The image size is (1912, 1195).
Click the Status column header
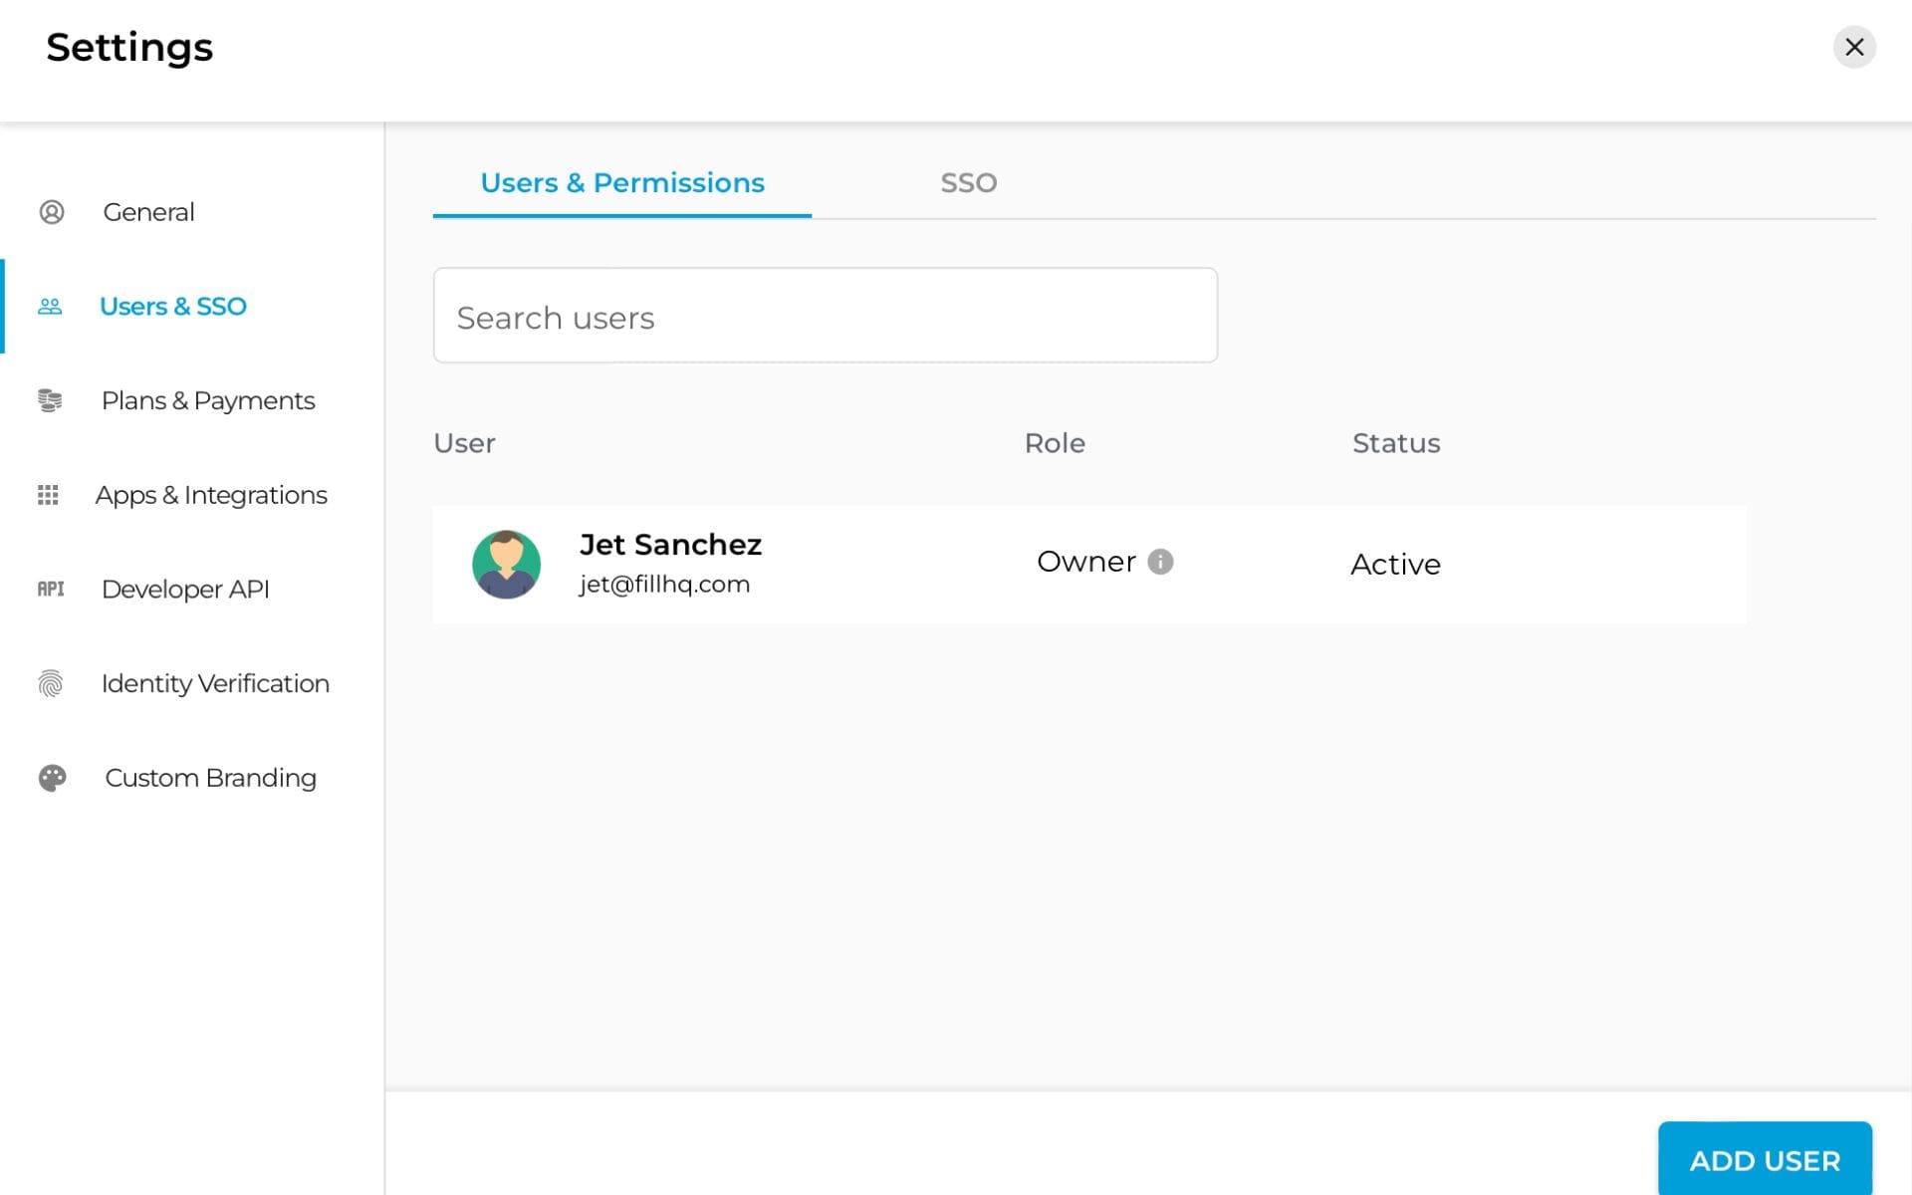1396,443
